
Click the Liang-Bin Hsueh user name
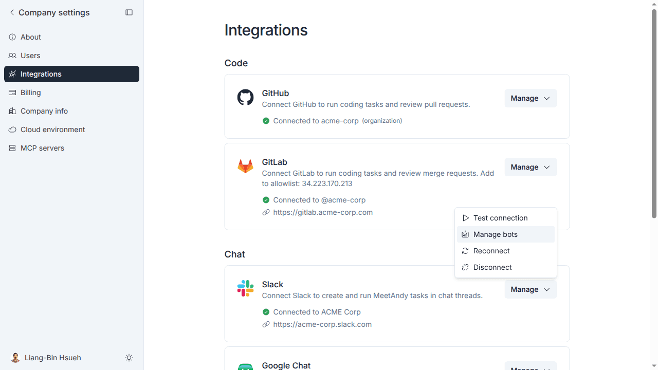[x=53, y=358]
